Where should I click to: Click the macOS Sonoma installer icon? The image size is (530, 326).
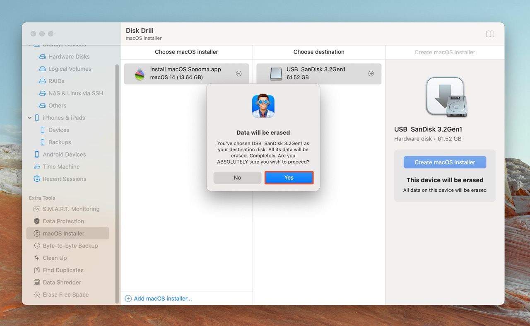pos(140,74)
